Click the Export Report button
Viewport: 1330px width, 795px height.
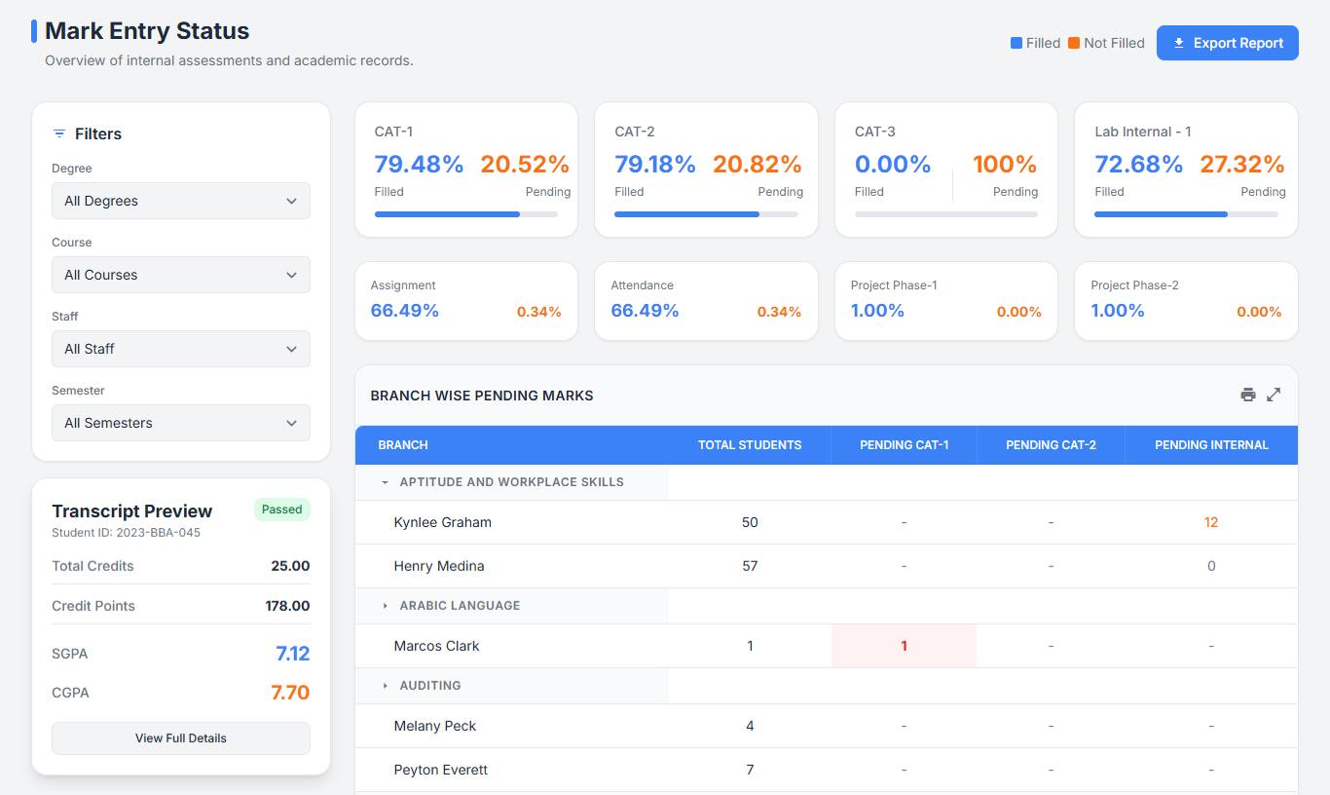(1227, 43)
